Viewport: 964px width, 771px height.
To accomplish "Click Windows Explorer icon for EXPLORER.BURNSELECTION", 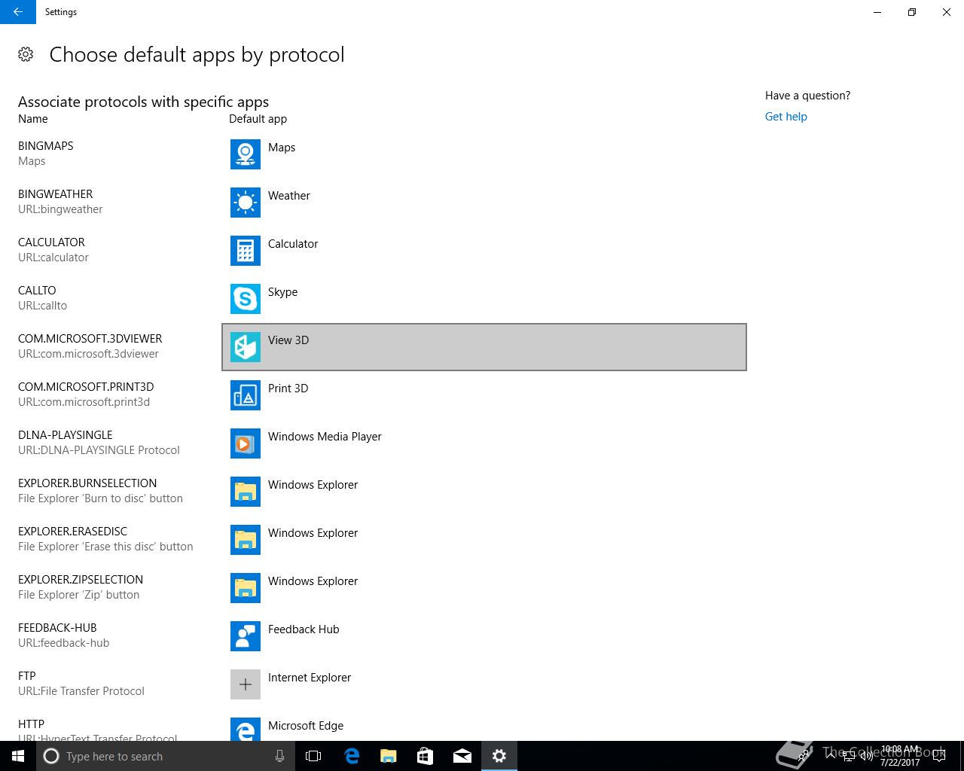I will pos(246,492).
